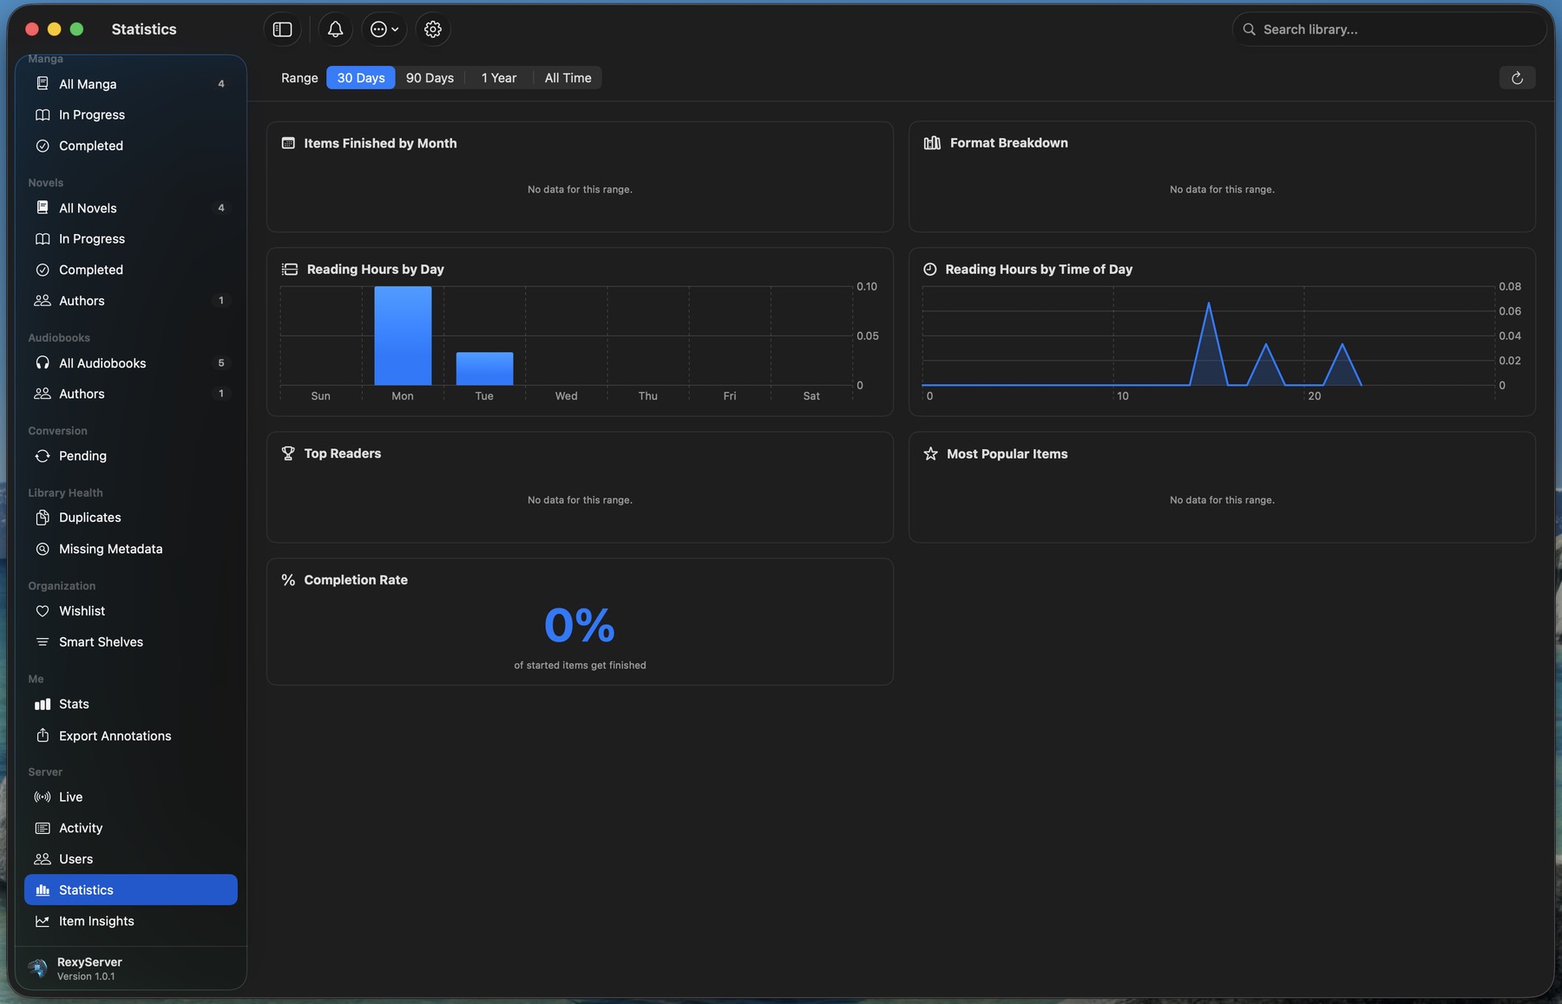Click the Pending conversion arrows icon

43,456
